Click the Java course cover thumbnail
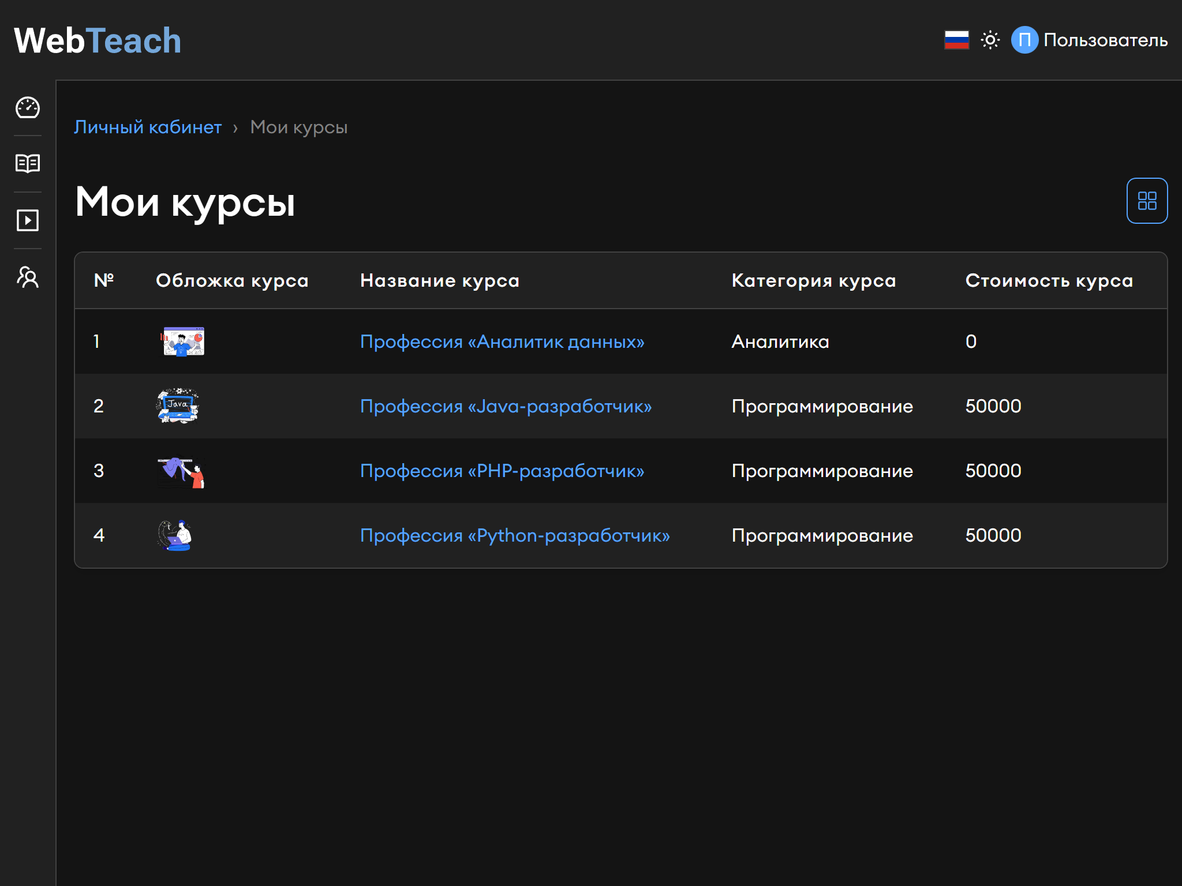 pyautogui.click(x=178, y=406)
